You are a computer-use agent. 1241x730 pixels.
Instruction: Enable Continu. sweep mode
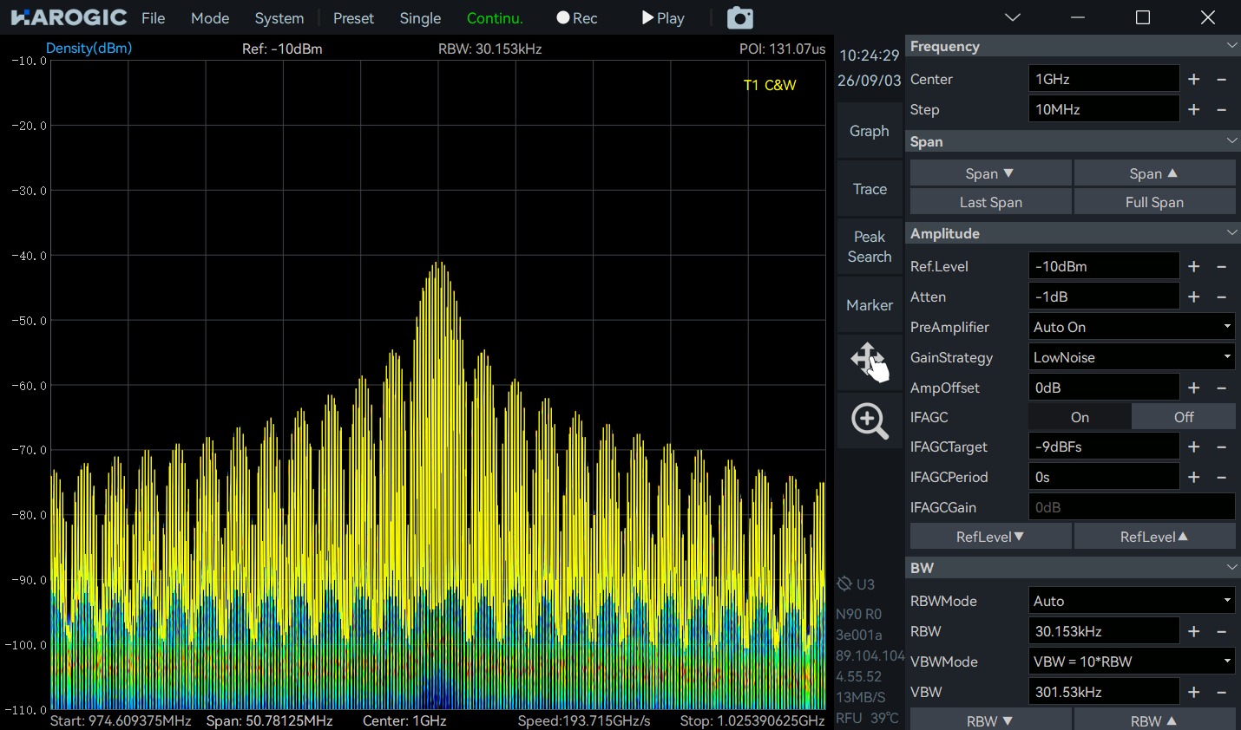pyautogui.click(x=495, y=18)
